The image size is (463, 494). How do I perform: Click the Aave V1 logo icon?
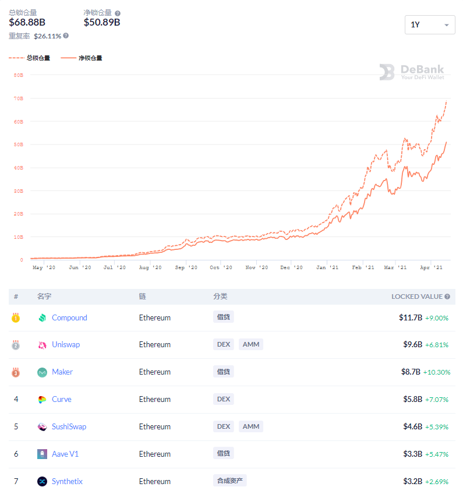[x=42, y=454]
